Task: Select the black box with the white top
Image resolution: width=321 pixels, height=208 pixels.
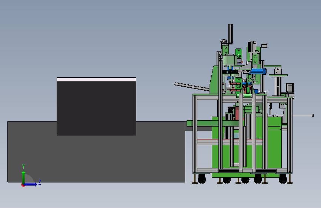Action: pyautogui.click(x=96, y=107)
